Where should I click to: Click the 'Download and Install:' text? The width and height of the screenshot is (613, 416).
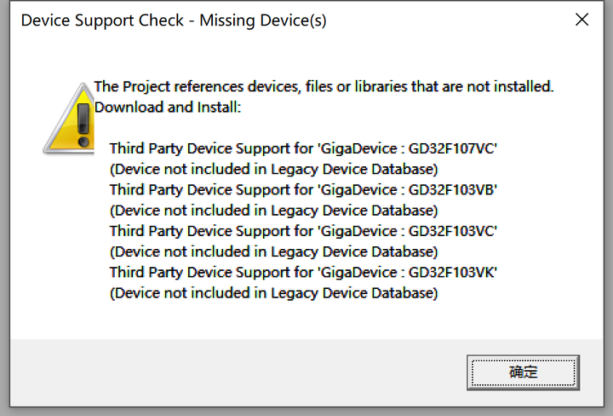click(168, 107)
